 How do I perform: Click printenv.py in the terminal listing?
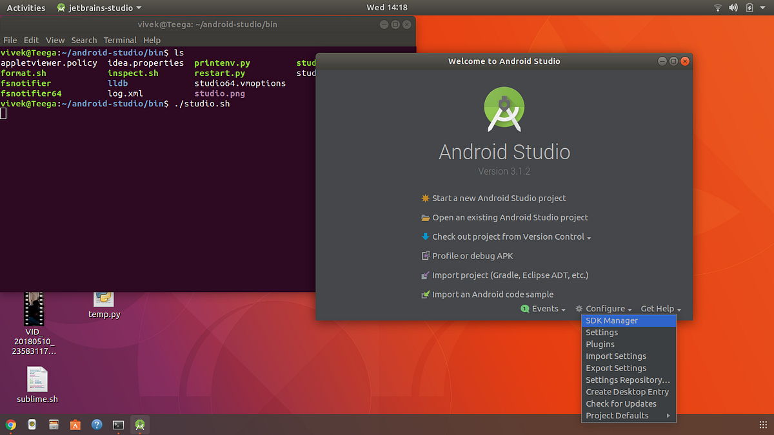tap(222, 63)
